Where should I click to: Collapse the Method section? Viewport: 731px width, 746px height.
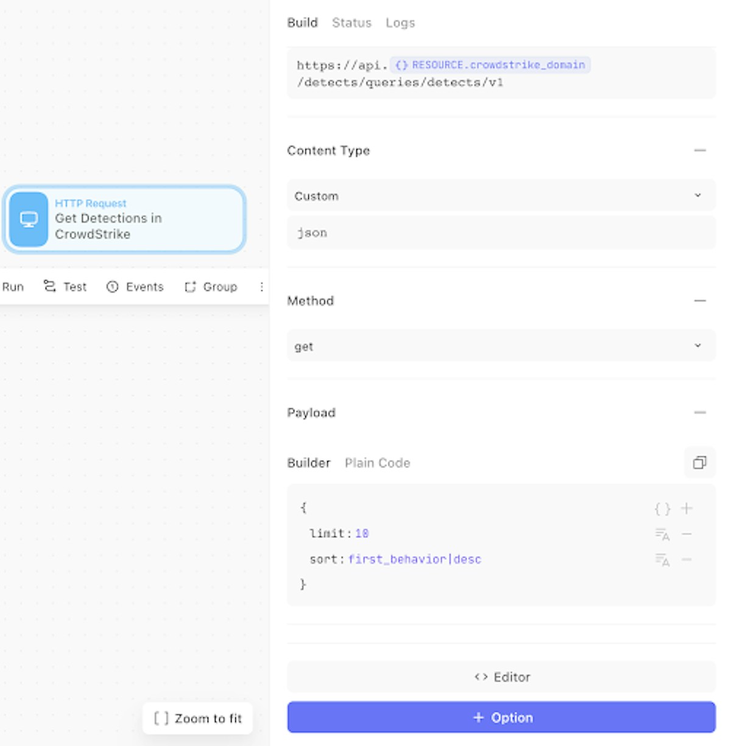700,301
